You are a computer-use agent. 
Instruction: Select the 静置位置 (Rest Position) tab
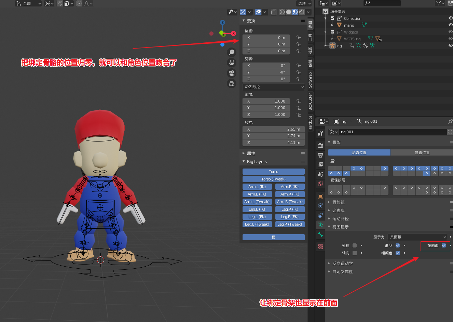422,152
